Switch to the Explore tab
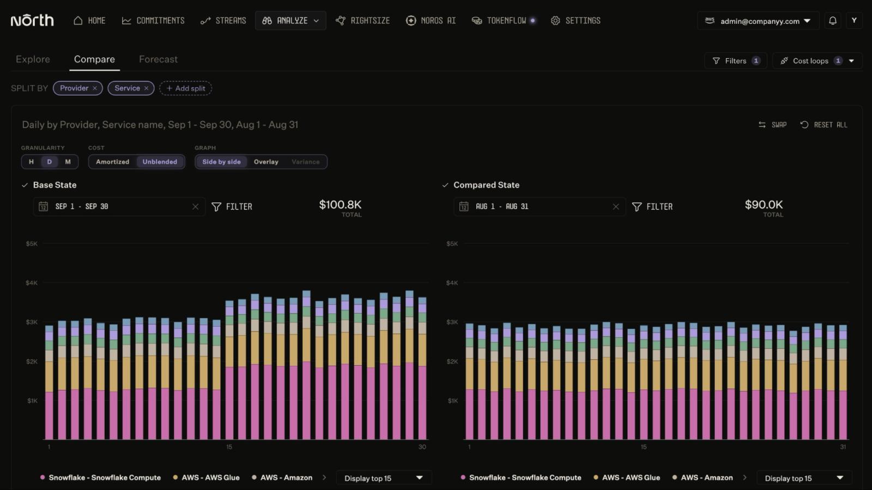Image resolution: width=872 pixels, height=490 pixels. pos(33,59)
